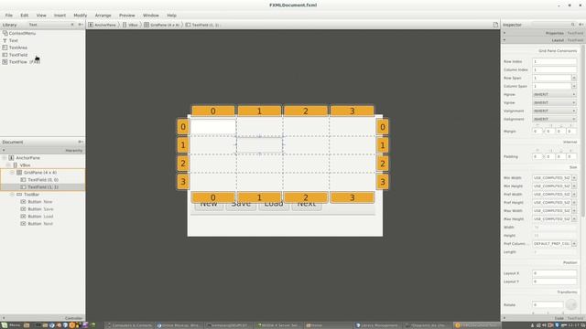Open the Preview menu
The image size is (586, 329).
point(127,16)
